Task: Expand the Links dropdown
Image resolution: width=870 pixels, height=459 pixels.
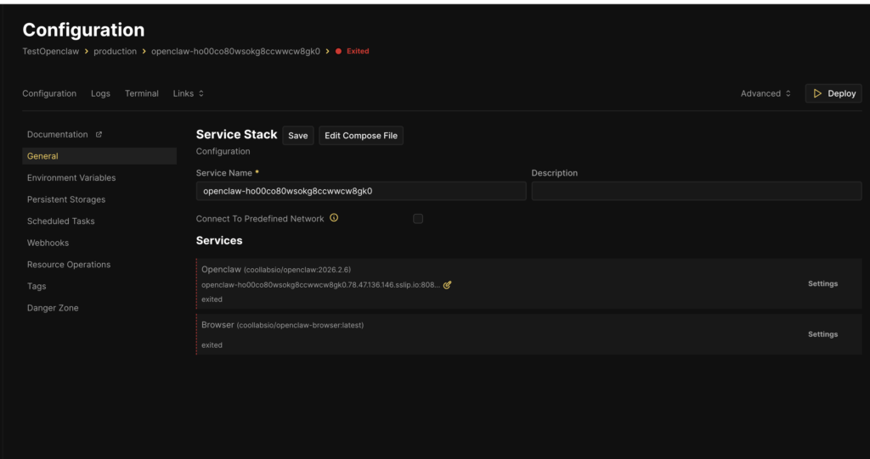Action: (188, 93)
